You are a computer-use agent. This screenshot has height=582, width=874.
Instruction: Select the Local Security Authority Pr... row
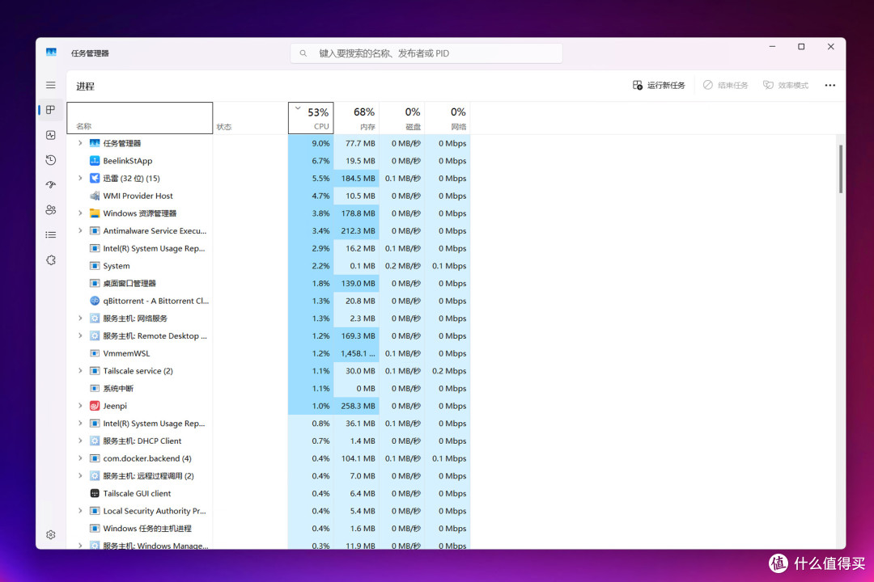point(269,511)
